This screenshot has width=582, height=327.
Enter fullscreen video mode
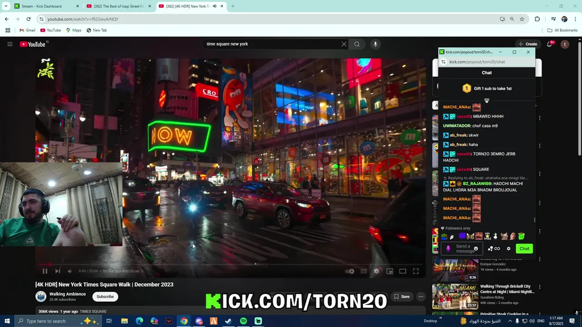(416, 271)
